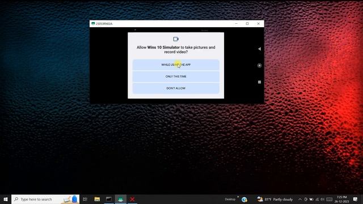Screen dimensions: 363x204
Task: Open the 7:25 PM clock and date
Action: [x=341, y=199]
